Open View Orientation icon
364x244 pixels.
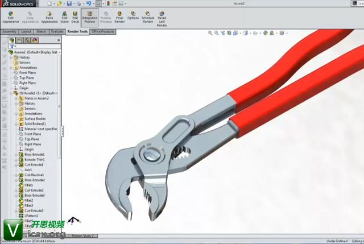pos(235,33)
